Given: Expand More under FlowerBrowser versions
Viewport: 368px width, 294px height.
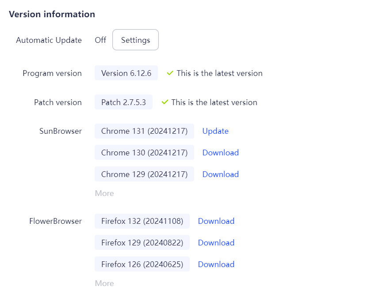Looking at the screenshot, I should (x=104, y=283).
